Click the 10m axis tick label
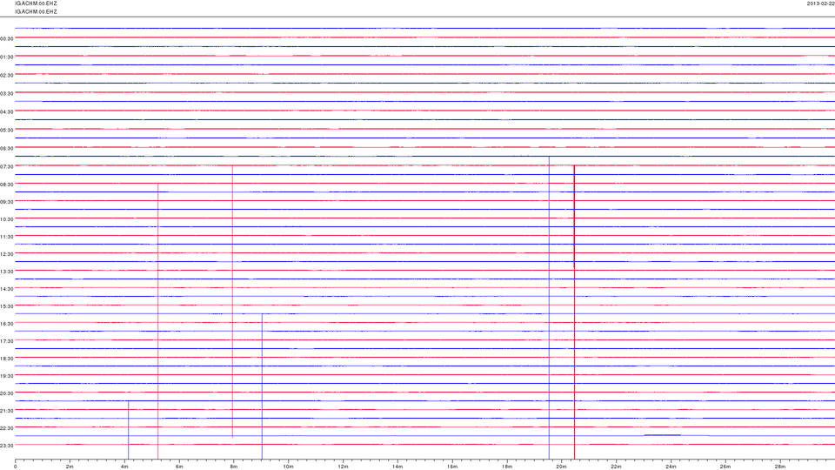 288,467
